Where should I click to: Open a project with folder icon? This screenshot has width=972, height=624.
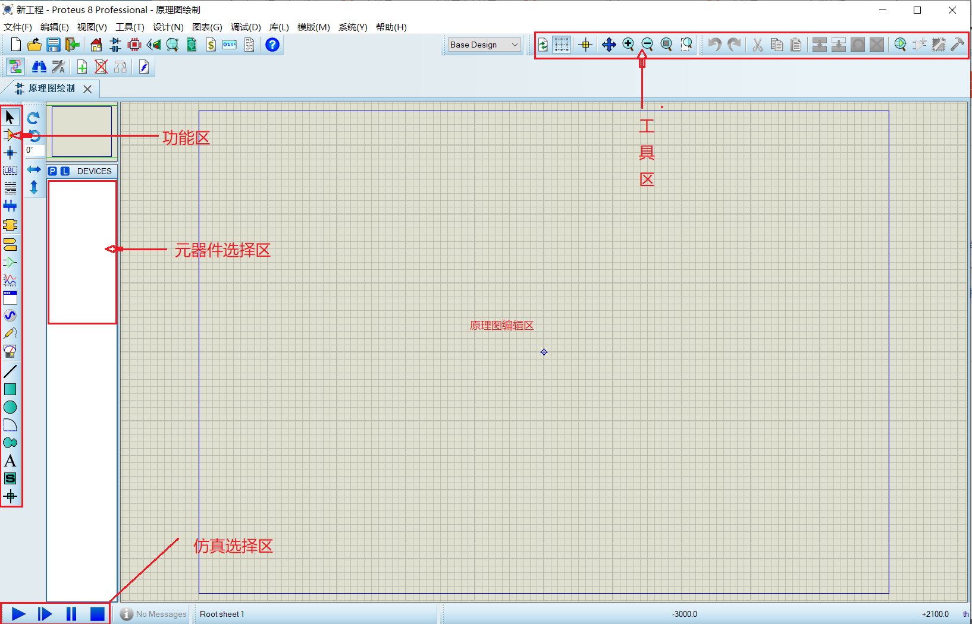[35, 45]
